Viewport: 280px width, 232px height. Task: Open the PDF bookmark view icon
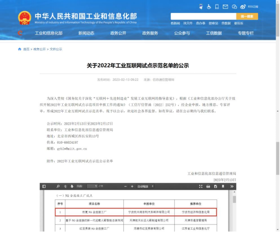point(223,186)
